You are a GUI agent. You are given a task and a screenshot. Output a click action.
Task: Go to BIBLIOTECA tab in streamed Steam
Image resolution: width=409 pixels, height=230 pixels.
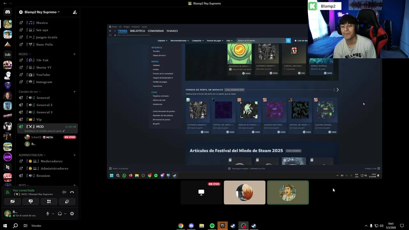tap(137, 31)
